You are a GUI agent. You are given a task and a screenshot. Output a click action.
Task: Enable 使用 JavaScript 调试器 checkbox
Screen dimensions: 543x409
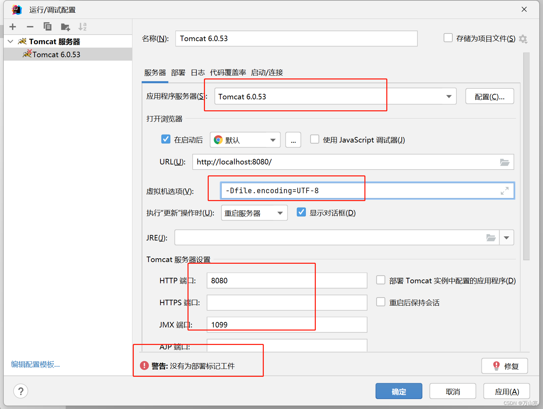(314, 139)
